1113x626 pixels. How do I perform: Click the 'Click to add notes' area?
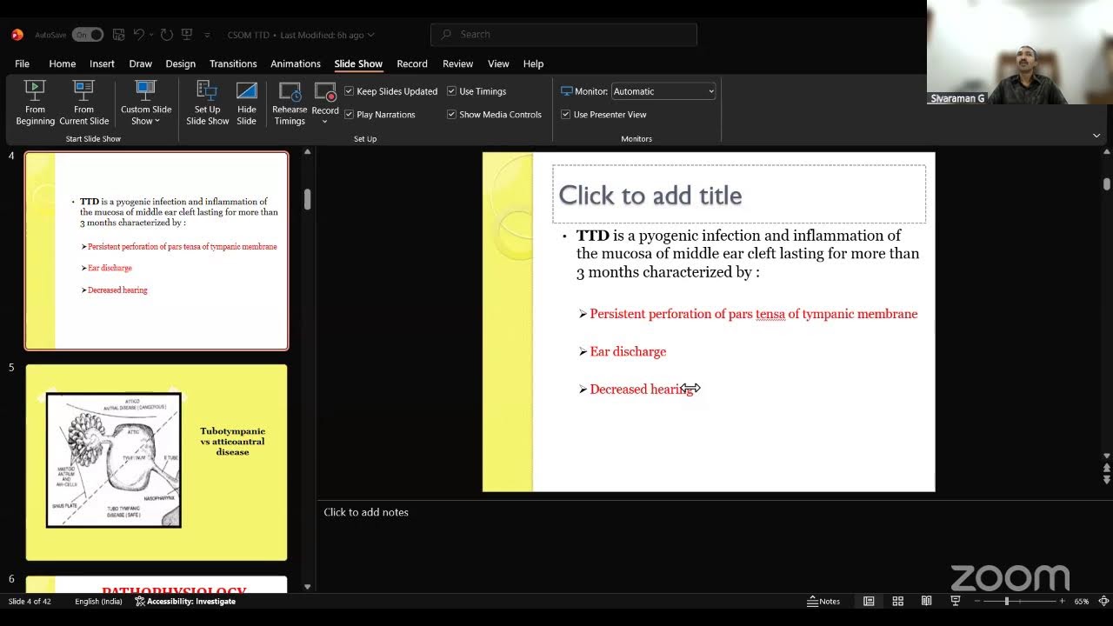(365, 512)
